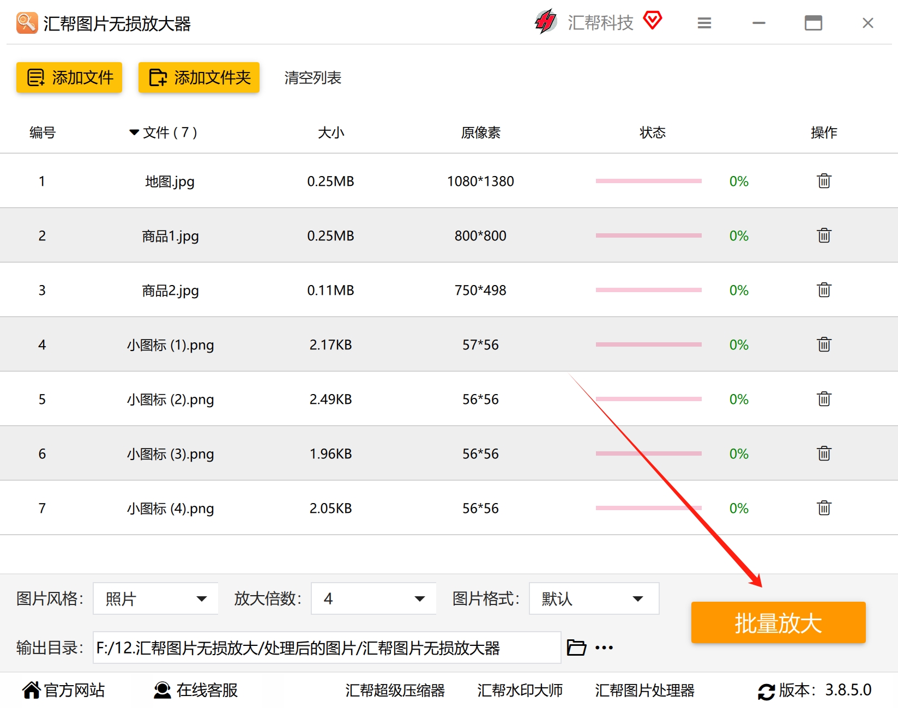Delete 小图标 (4).png with trash icon
This screenshot has width=898, height=708.
(824, 507)
